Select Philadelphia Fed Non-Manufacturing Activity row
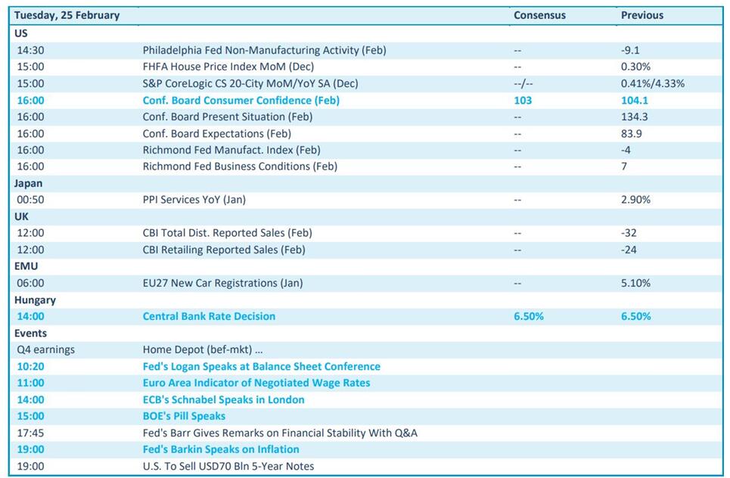The image size is (730, 478). [x=264, y=50]
